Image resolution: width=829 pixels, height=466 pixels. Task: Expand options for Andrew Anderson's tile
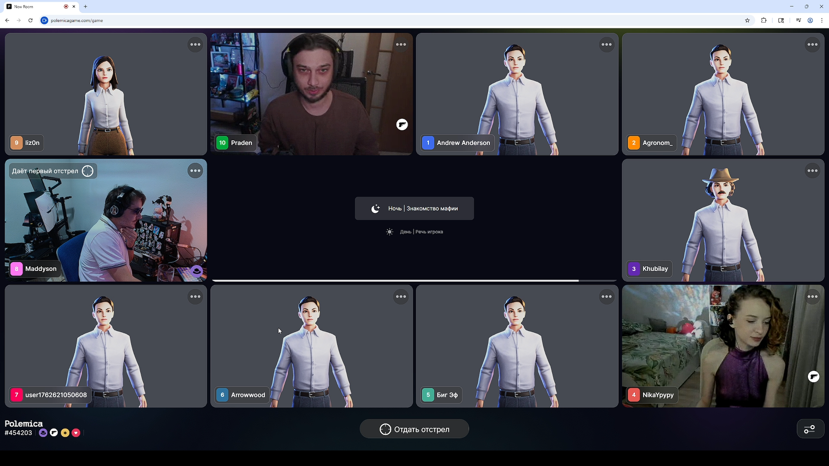[x=607, y=44]
